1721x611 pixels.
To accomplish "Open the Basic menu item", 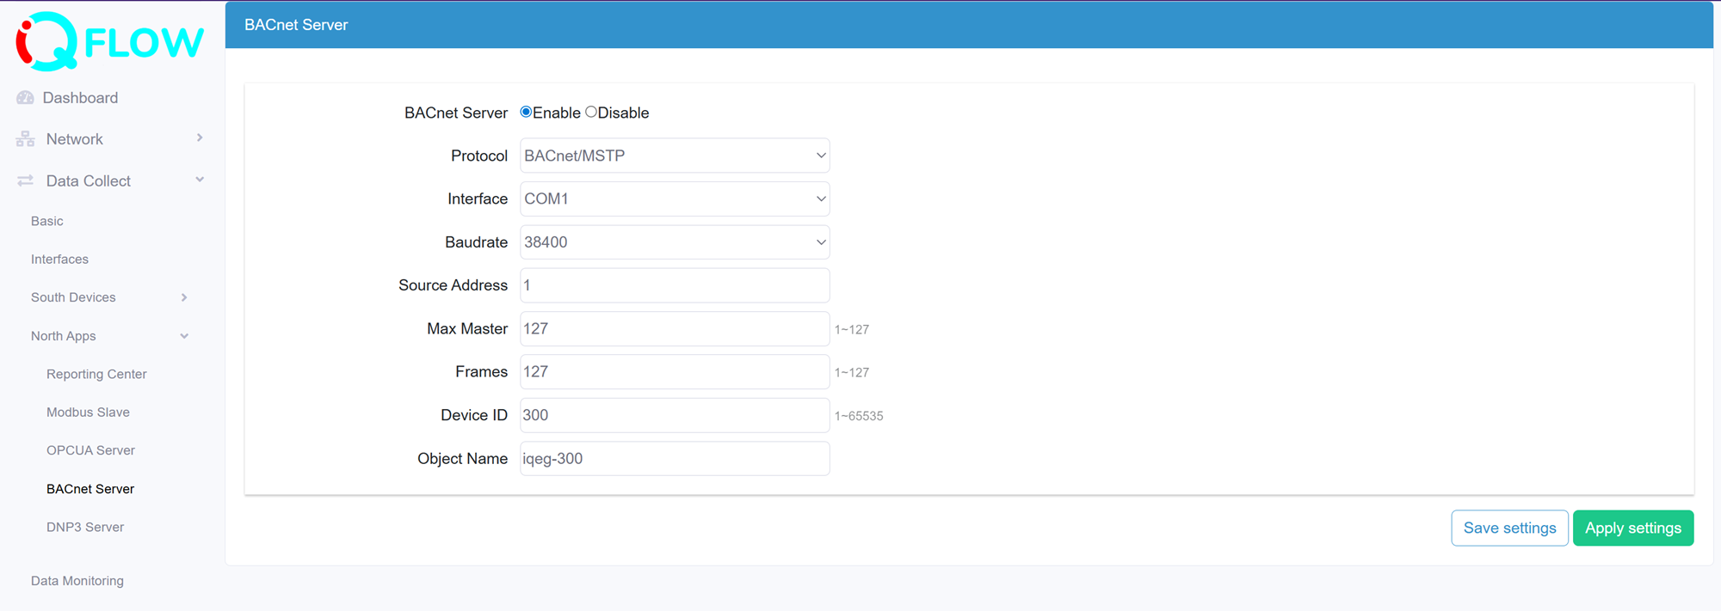I will tap(47, 221).
